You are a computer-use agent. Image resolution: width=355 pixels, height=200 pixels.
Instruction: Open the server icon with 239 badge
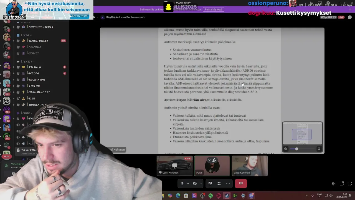[7, 92]
